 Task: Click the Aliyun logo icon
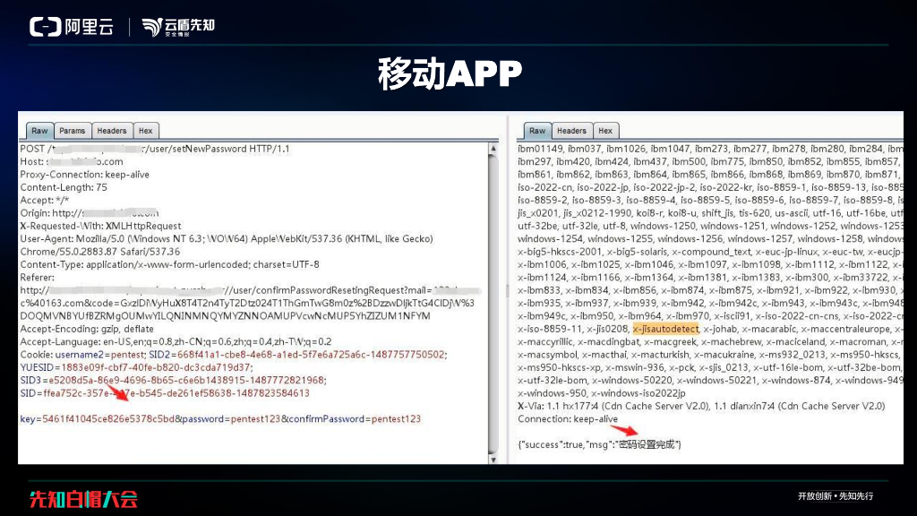(46, 27)
